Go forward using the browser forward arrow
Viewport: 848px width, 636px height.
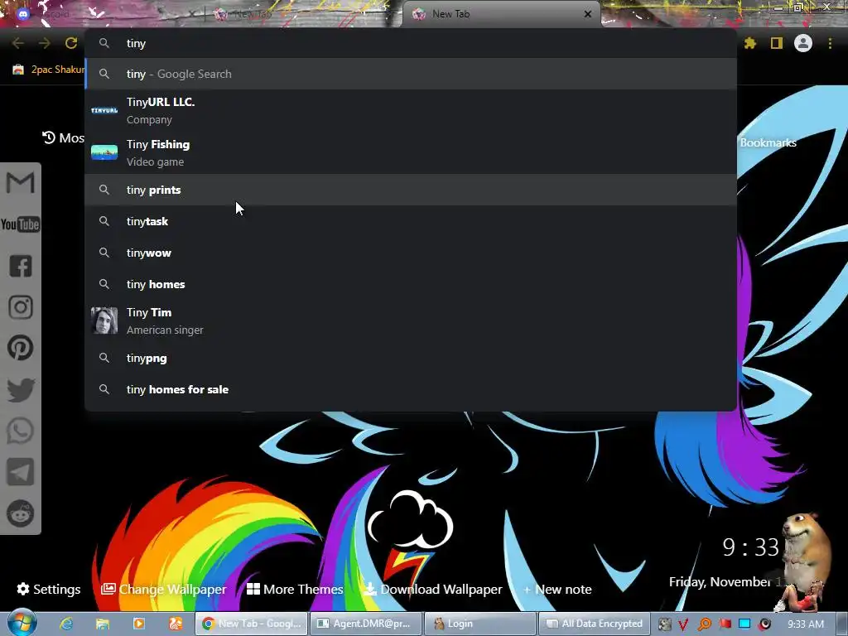pyautogui.click(x=45, y=43)
